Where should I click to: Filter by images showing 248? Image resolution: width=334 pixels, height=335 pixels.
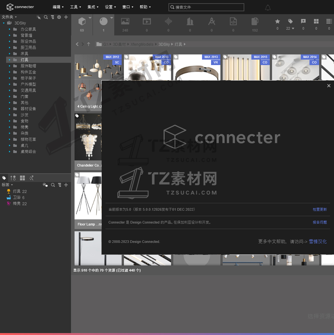tap(125, 22)
